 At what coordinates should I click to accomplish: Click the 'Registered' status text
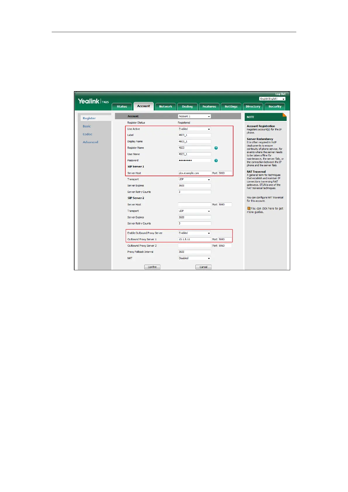[x=184, y=123]
